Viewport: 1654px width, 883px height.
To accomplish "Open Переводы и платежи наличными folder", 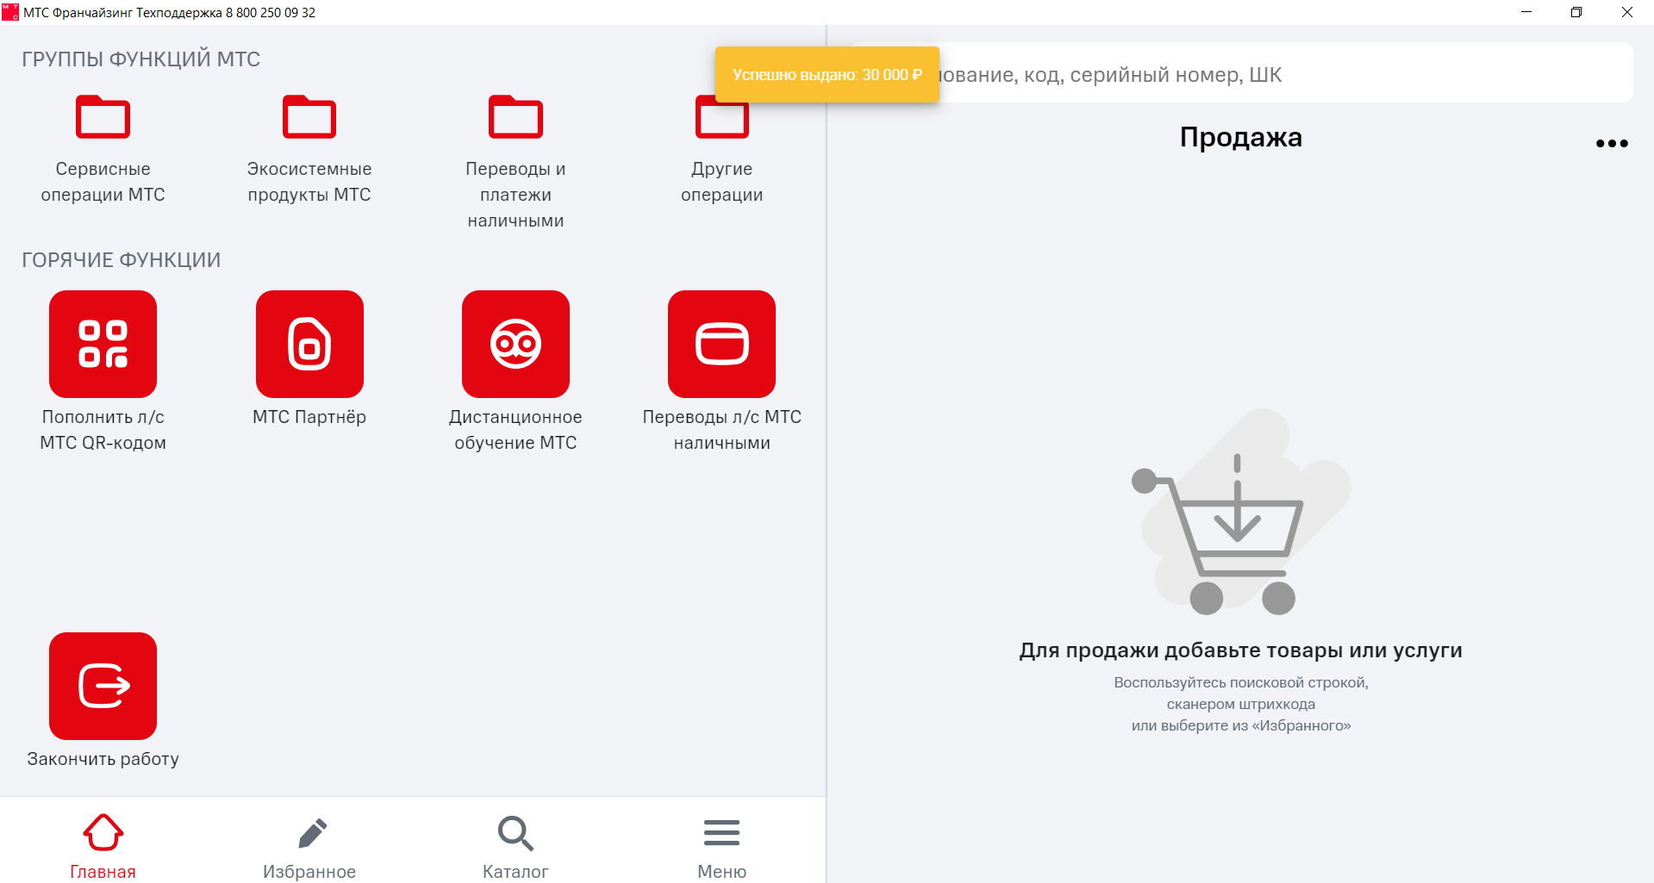I will [x=515, y=161].
